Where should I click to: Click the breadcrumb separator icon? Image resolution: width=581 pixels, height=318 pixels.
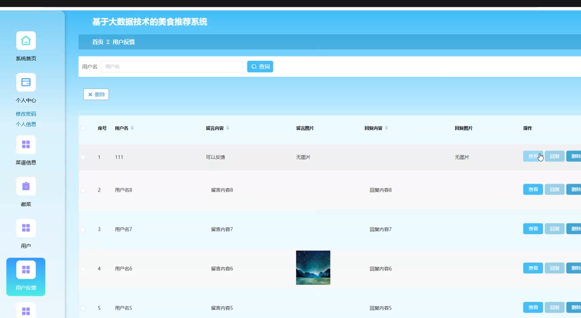108,42
